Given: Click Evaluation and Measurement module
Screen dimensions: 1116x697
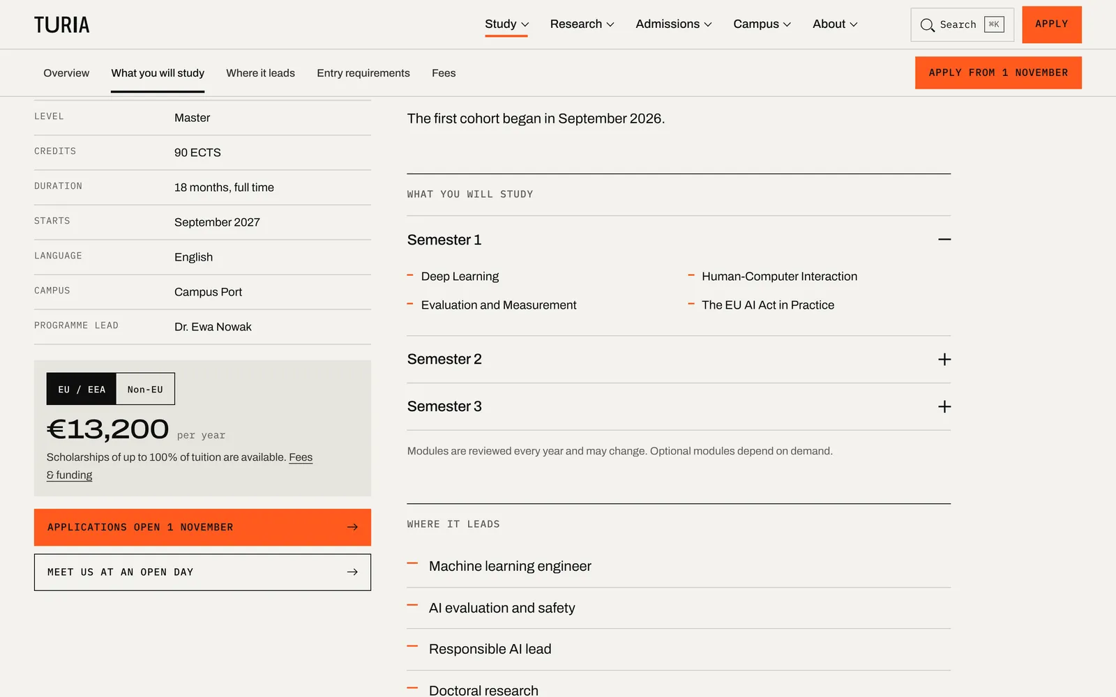Looking at the screenshot, I should [499, 305].
